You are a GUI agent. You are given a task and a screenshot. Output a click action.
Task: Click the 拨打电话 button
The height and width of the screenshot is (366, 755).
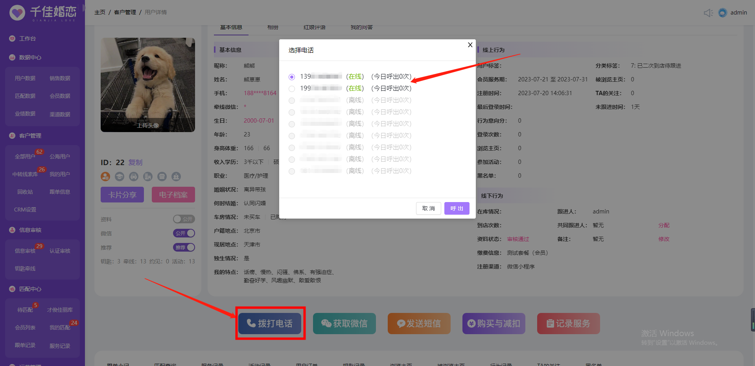point(270,324)
